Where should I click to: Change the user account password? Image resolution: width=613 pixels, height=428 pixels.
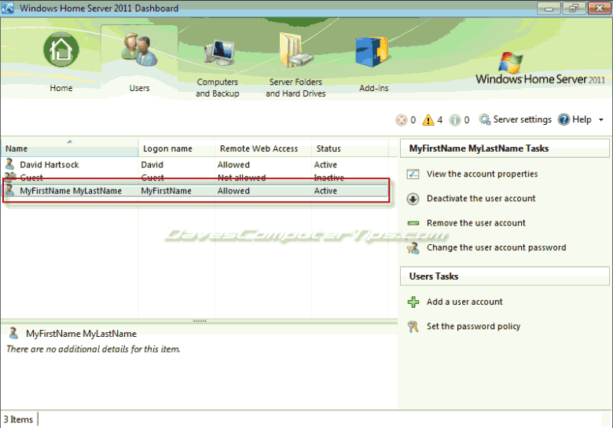coord(496,247)
